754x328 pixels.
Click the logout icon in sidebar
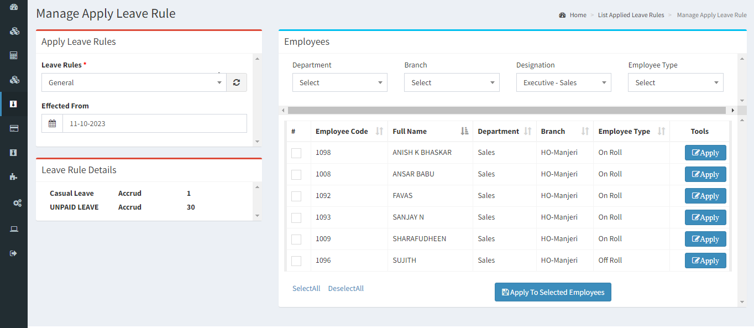click(x=14, y=253)
